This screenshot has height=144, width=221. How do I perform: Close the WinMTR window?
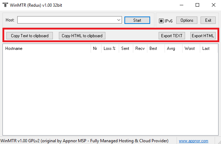click(213, 5)
